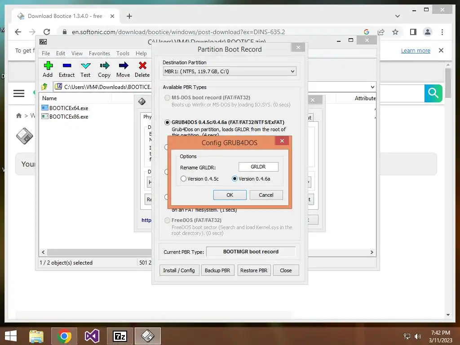
Task: Close the Config GRUB4DOS dialog
Action: (282, 141)
